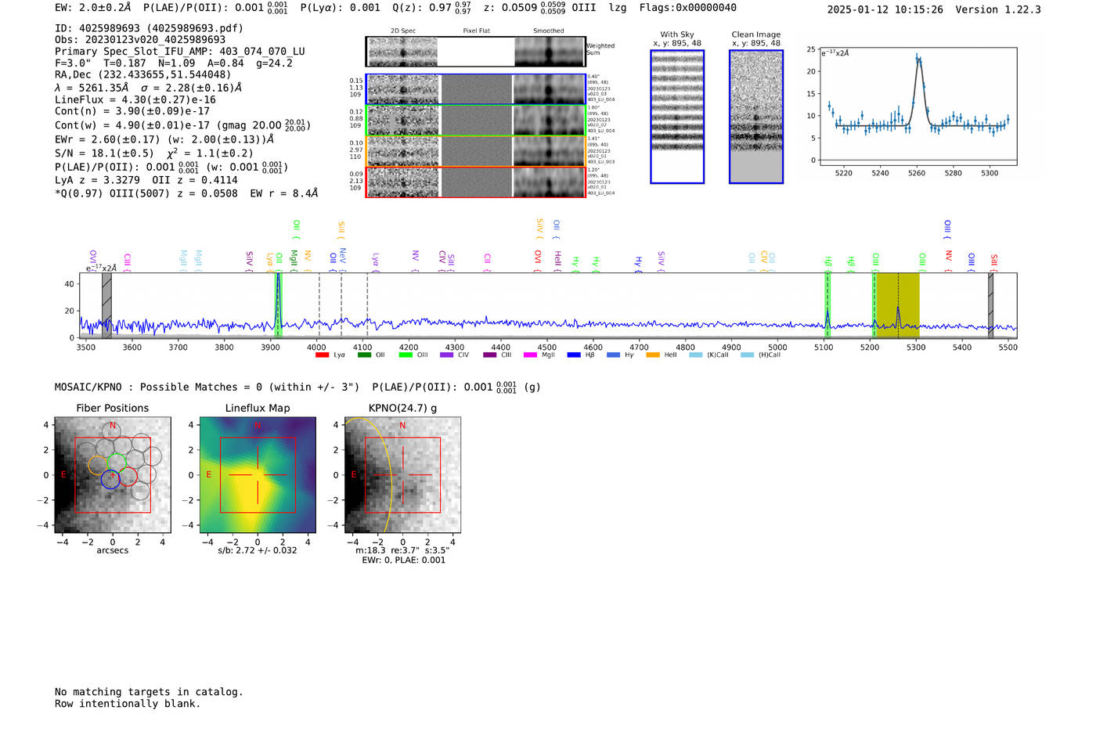Screen dimensions: 1096x746
Task: Click the green-highlighted Hβ line near 5100
Action: click(x=827, y=305)
